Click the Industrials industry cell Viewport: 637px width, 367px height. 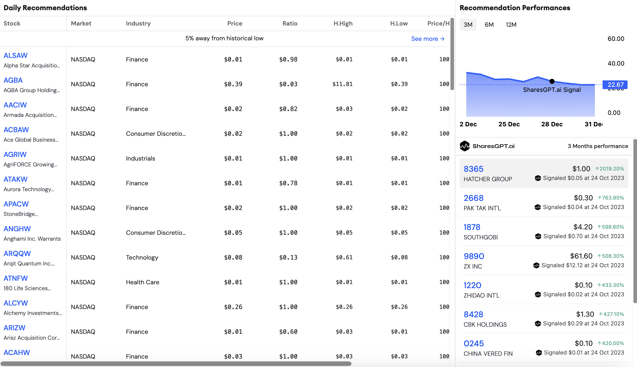(x=141, y=158)
